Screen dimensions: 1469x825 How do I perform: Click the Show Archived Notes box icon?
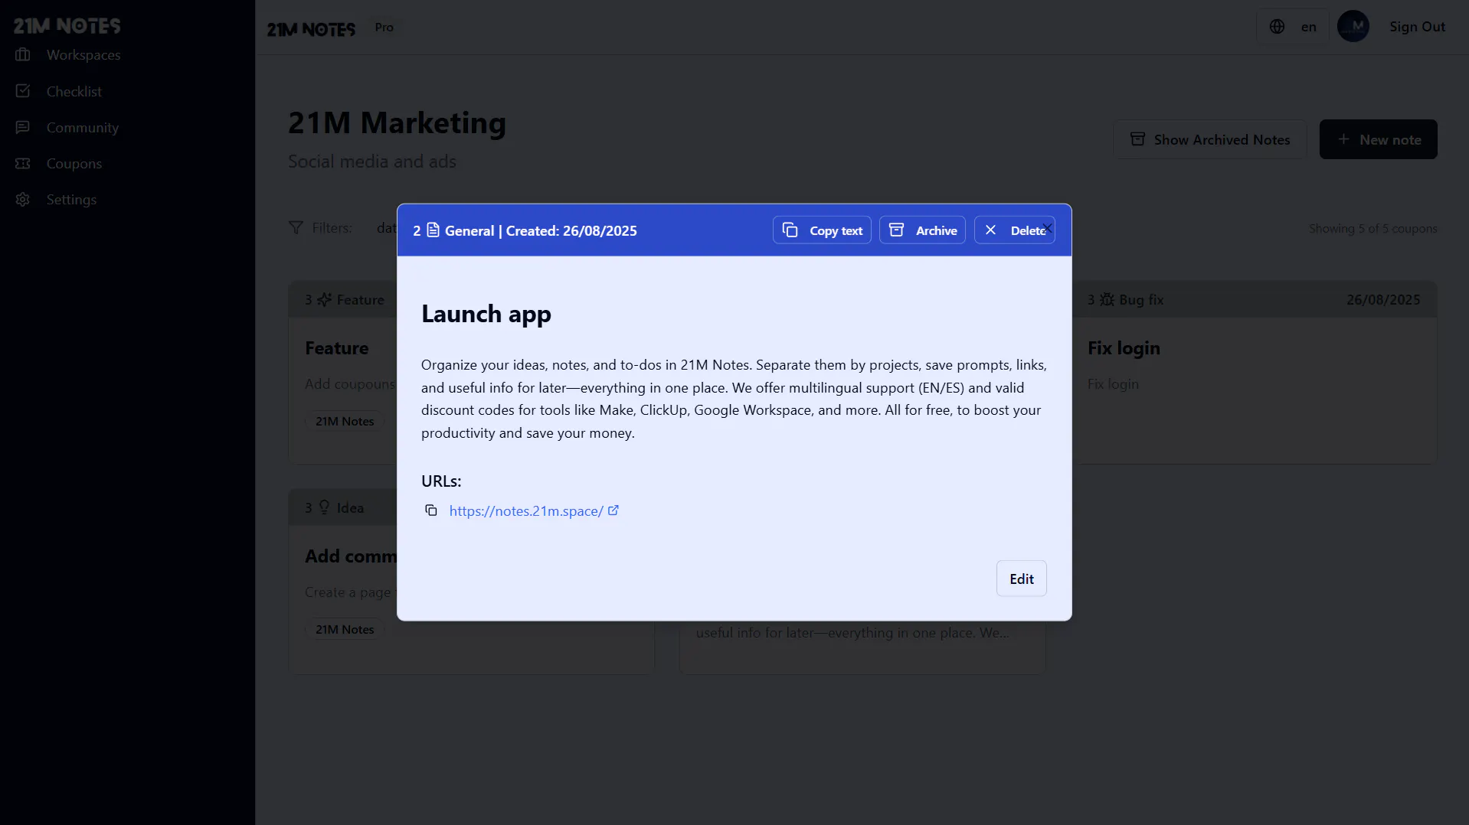coord(1137,139)
